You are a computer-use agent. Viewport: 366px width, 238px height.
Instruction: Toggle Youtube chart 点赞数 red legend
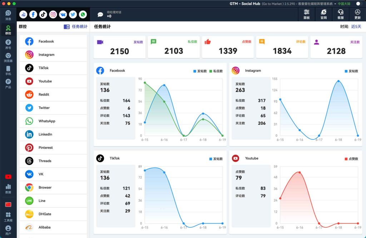coord(351,159)
